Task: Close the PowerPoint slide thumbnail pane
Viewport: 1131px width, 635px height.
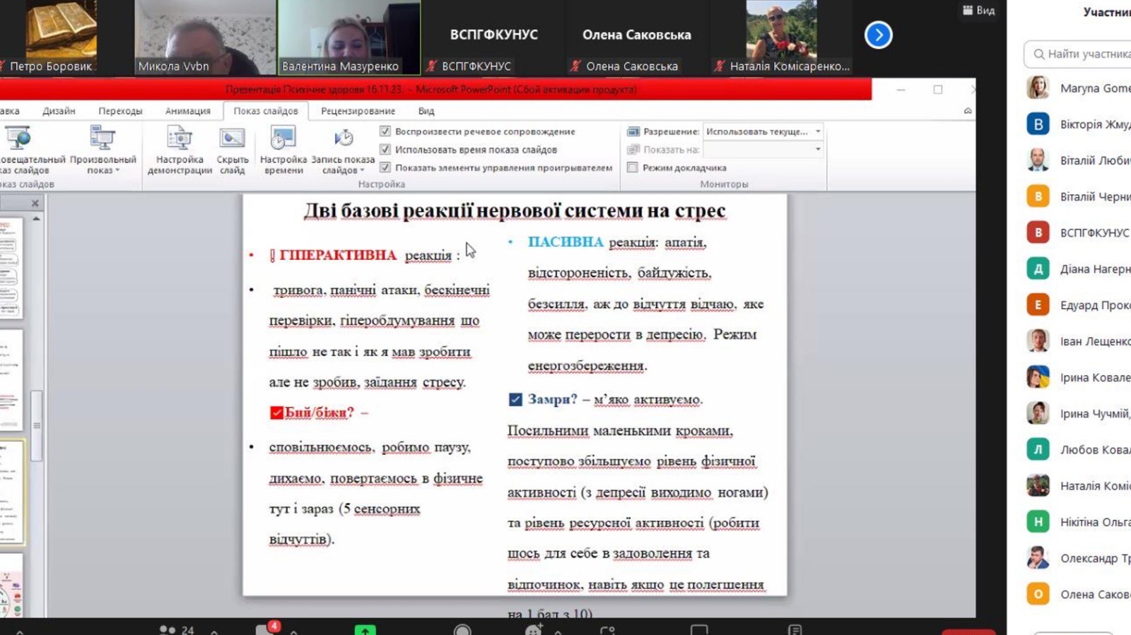Action: [35, 203]
